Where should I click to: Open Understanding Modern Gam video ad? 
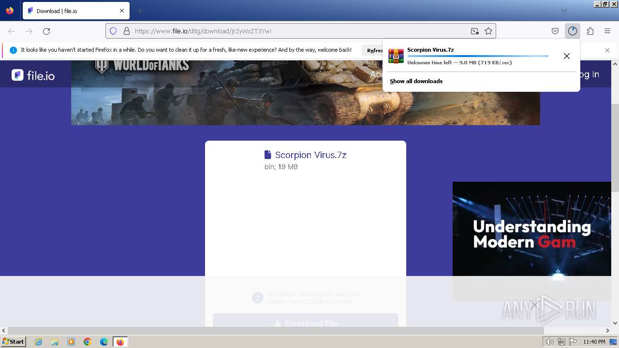532,241
